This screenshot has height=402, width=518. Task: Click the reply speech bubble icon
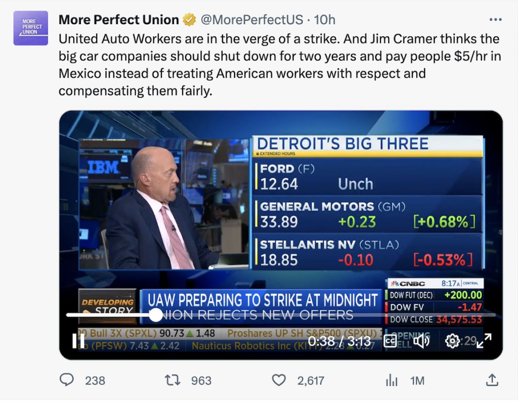(x=67, y=380)
